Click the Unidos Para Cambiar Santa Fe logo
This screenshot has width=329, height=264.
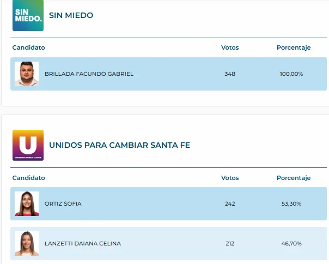pos(28,145)
